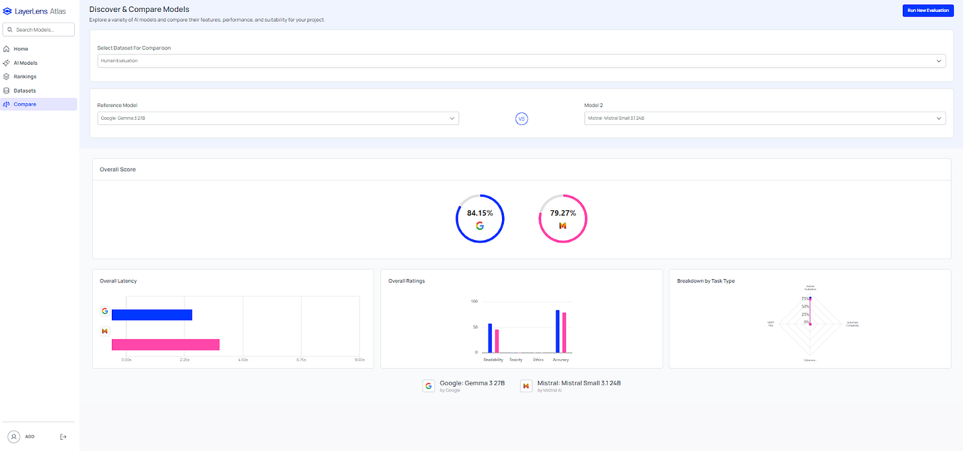Click blue Accuracy bar in Overall Ratings
Image resolution: width=963 pixels, height=451 pixels.
click(x=558, y=331)
